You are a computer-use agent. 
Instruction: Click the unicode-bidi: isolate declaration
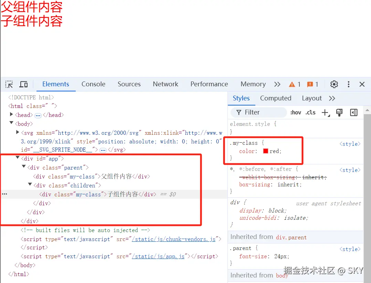[274, 218]
